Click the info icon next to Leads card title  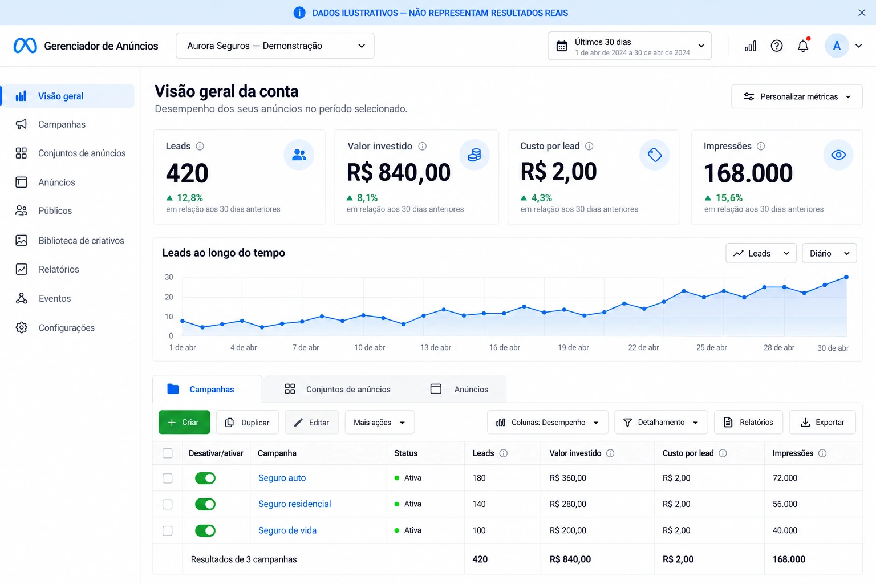200,146
